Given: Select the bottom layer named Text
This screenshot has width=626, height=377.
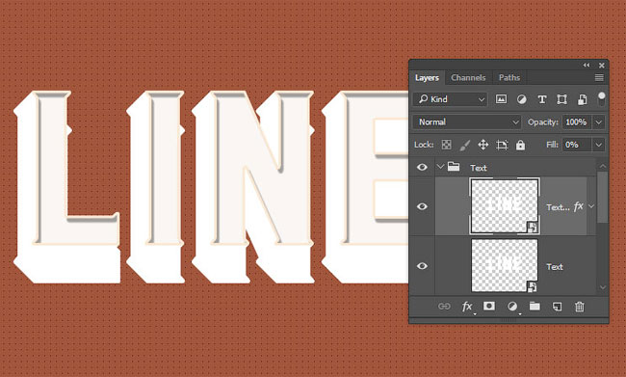Looking at the screenshot, I should (555, 267).
